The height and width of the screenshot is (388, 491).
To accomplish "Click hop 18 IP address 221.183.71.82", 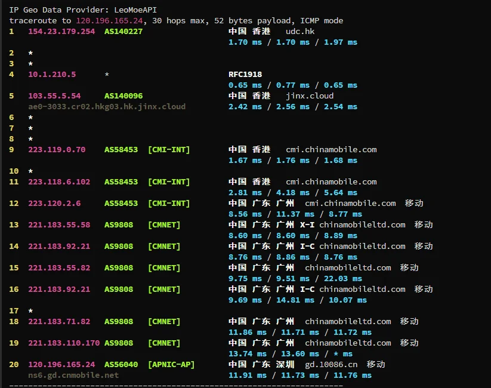I will coord(59,321).
